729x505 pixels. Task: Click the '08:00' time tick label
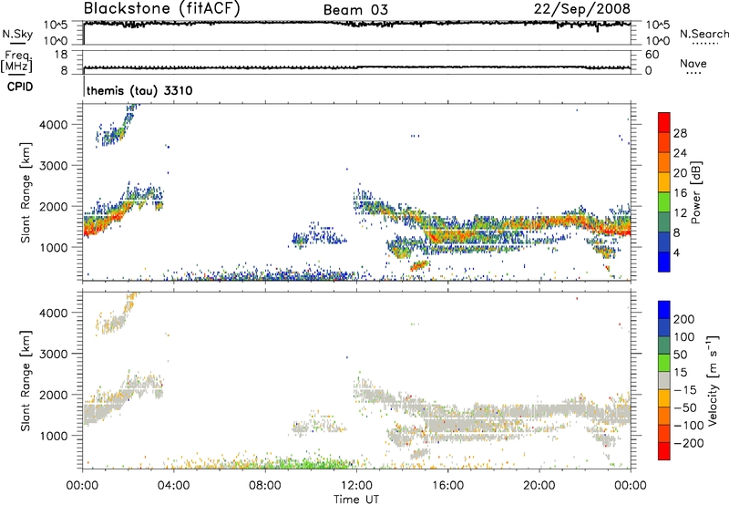coord(265,486)
